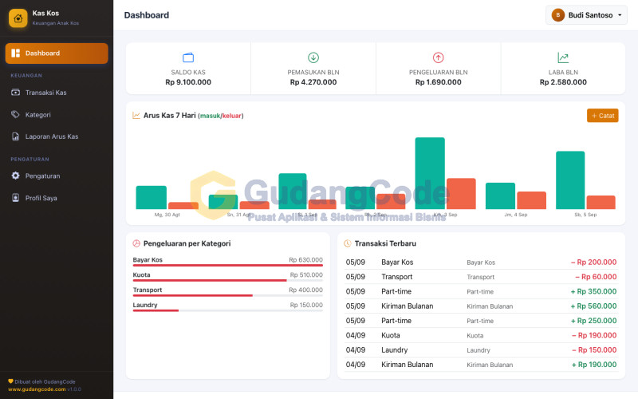This screenshot has width=638, height=399.
Task: Click the orange Catat button
Action: click(x=603, y=116)
